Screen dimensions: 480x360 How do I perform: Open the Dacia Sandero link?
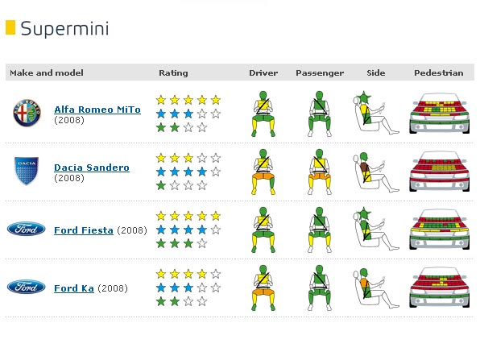[x=92, y=168]
